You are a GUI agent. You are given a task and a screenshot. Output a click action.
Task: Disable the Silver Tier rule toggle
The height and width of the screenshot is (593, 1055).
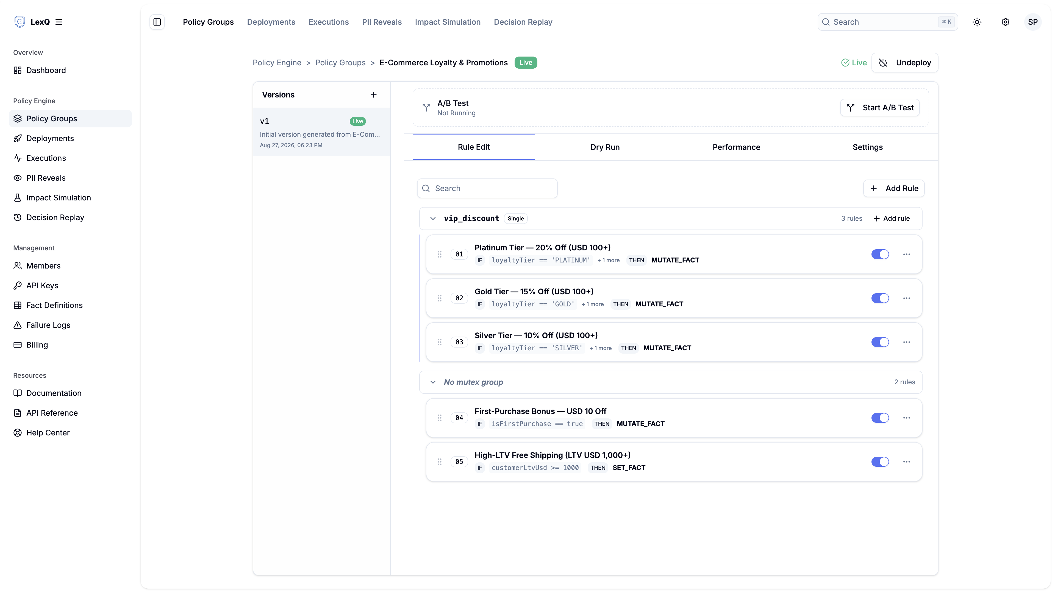point(880,342)
